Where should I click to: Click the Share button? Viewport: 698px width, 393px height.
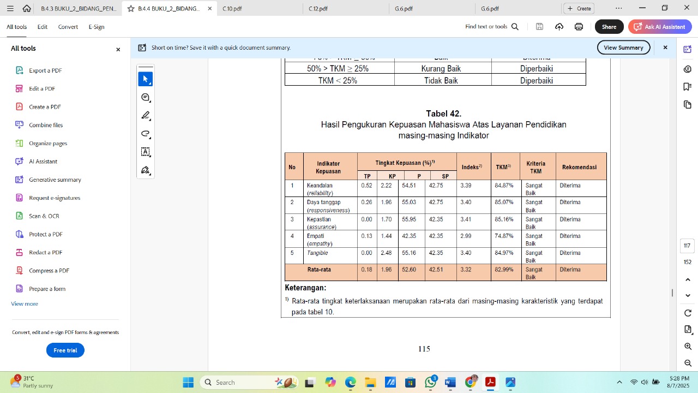click(609, 27)
